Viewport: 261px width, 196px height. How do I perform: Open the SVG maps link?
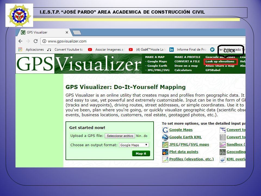(200, 144)
